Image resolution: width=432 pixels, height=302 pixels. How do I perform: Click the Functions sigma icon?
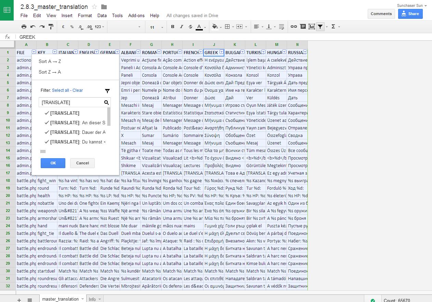[x=333, y=27]
